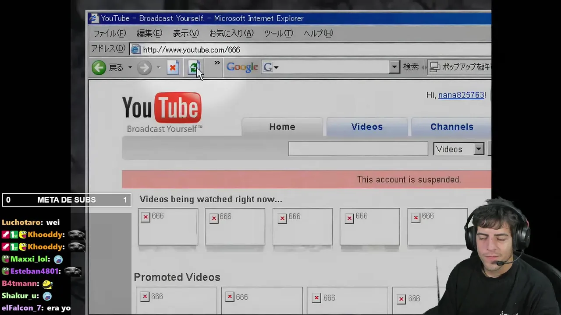Click the 検索 search button

[x=411, y=67]
